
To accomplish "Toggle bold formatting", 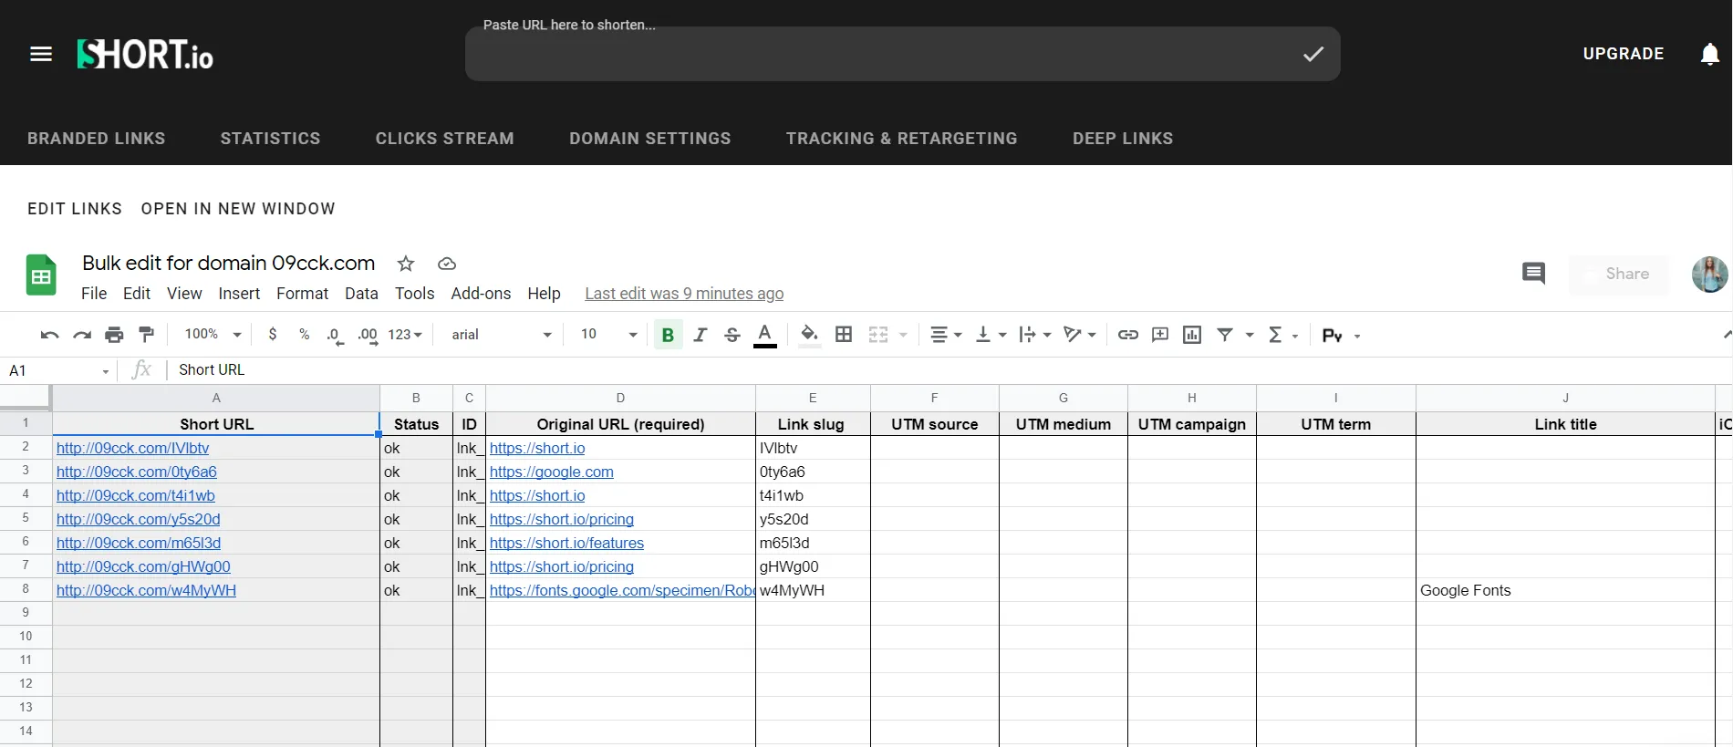I will (x=668, y=335).
